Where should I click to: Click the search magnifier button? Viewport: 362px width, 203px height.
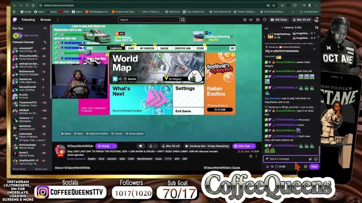183,20
